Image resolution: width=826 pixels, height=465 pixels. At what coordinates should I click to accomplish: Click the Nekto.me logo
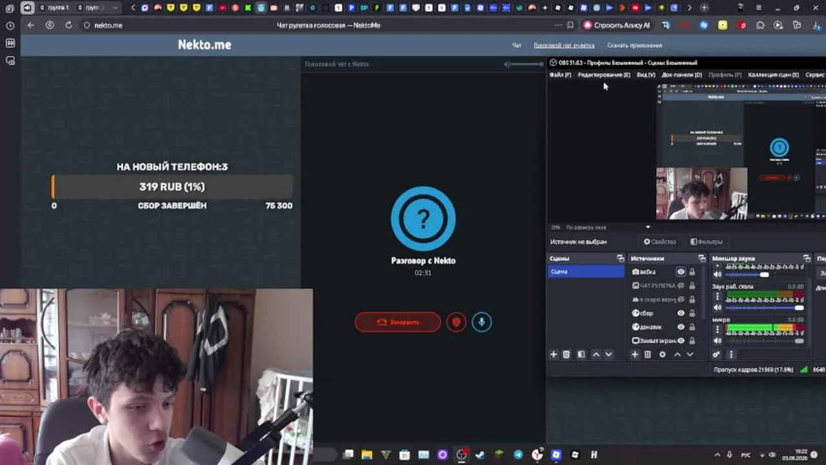click(x=204, y=45)
